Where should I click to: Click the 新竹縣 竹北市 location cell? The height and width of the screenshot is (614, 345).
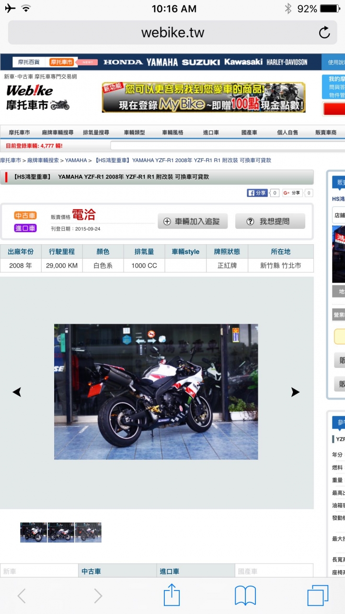pos(281,265)
